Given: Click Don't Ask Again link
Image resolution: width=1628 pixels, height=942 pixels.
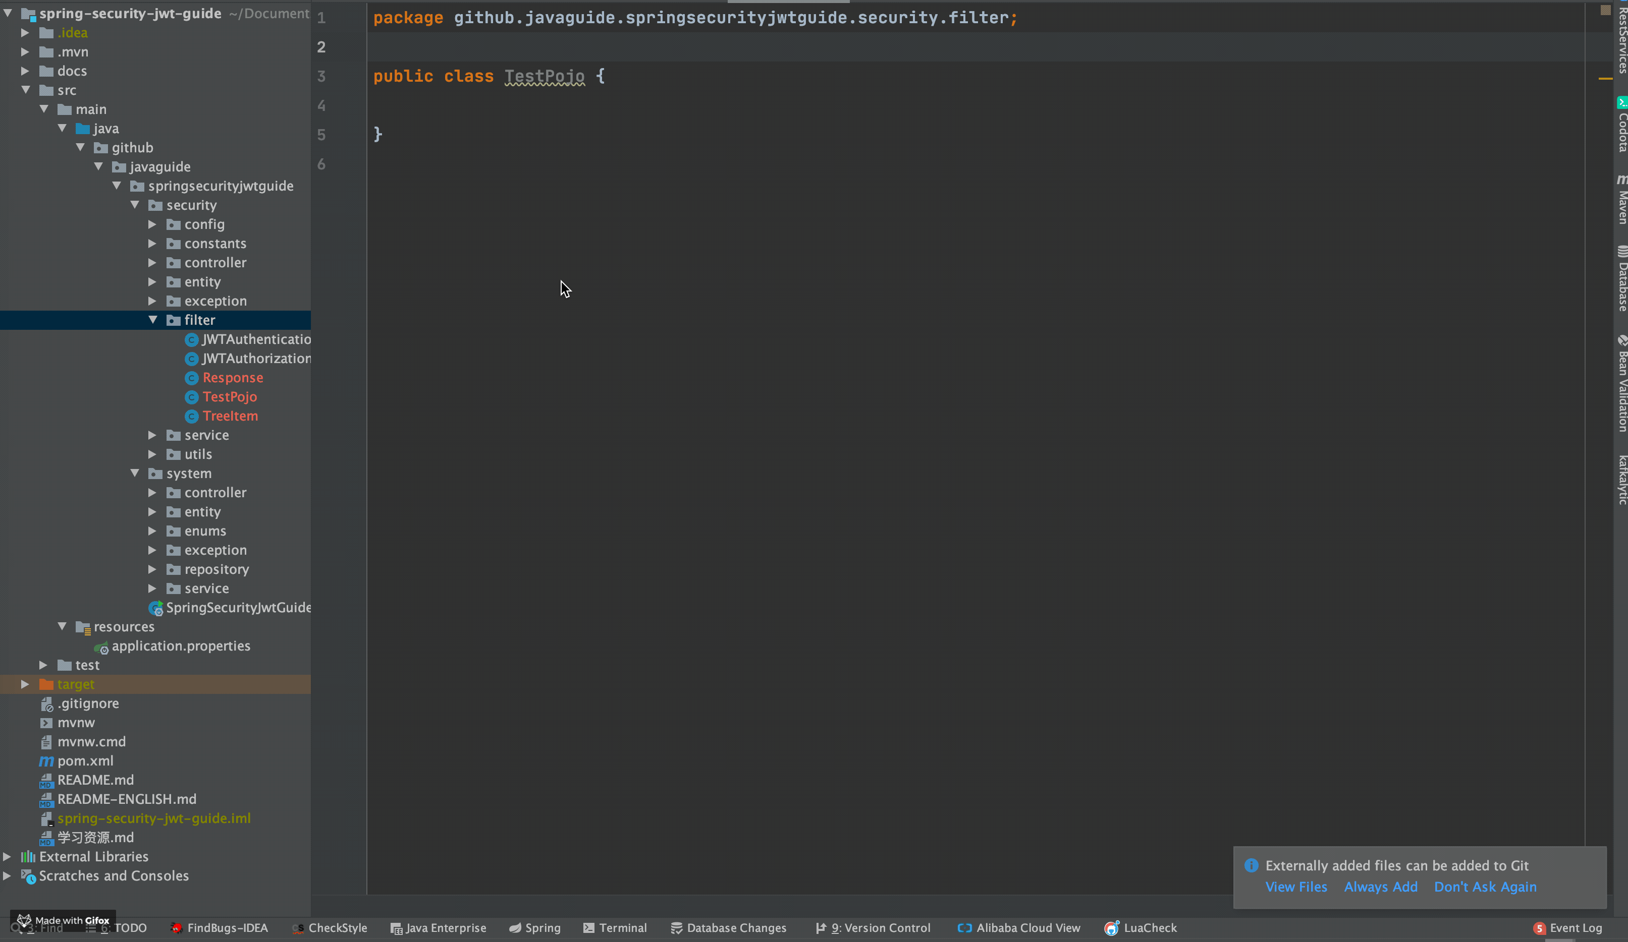Looking at the screenshot, I should point(1485,887).
